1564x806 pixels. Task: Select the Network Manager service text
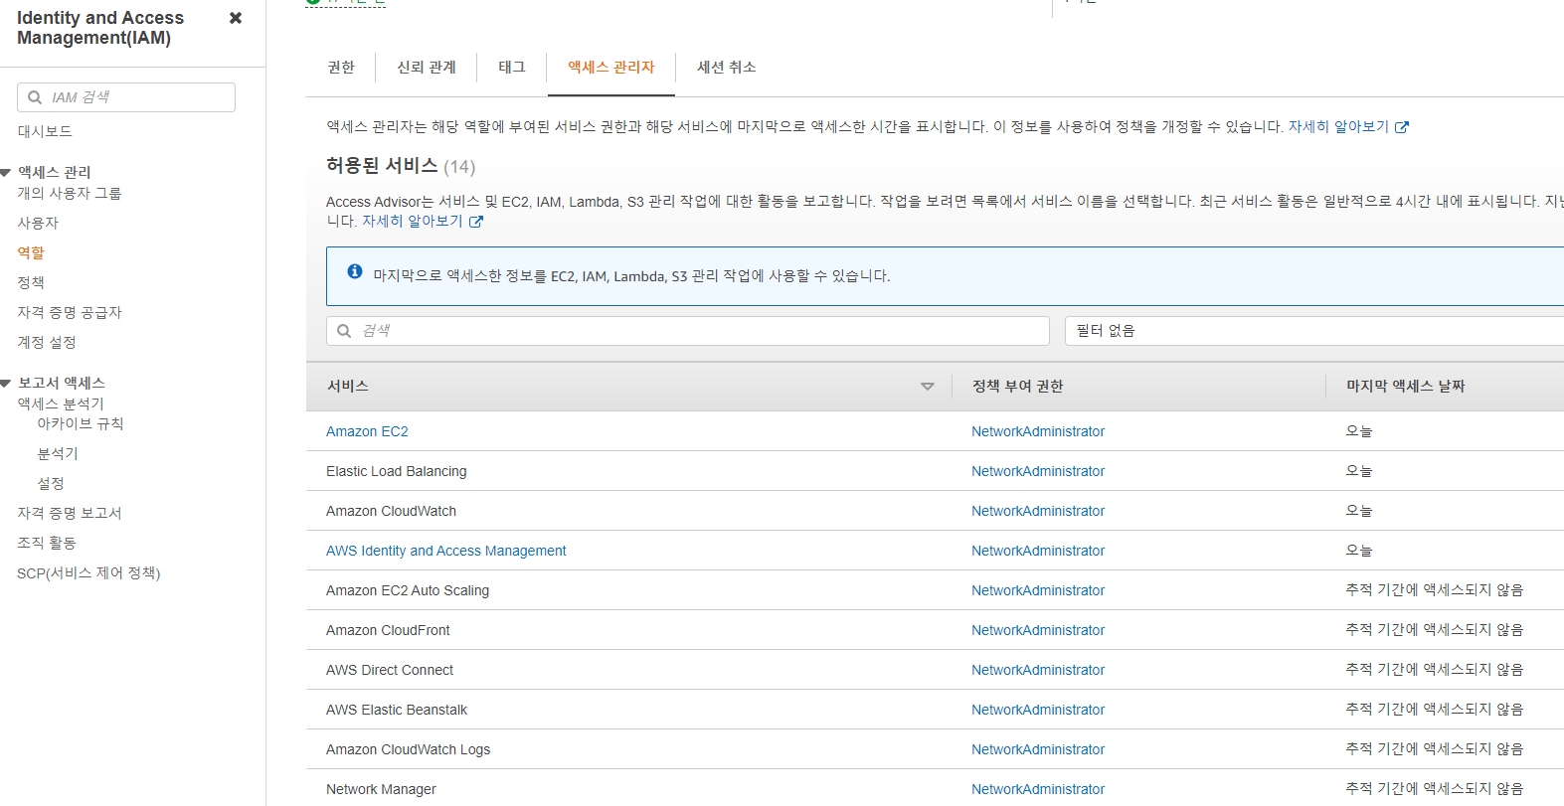click(x=381, y=789)
